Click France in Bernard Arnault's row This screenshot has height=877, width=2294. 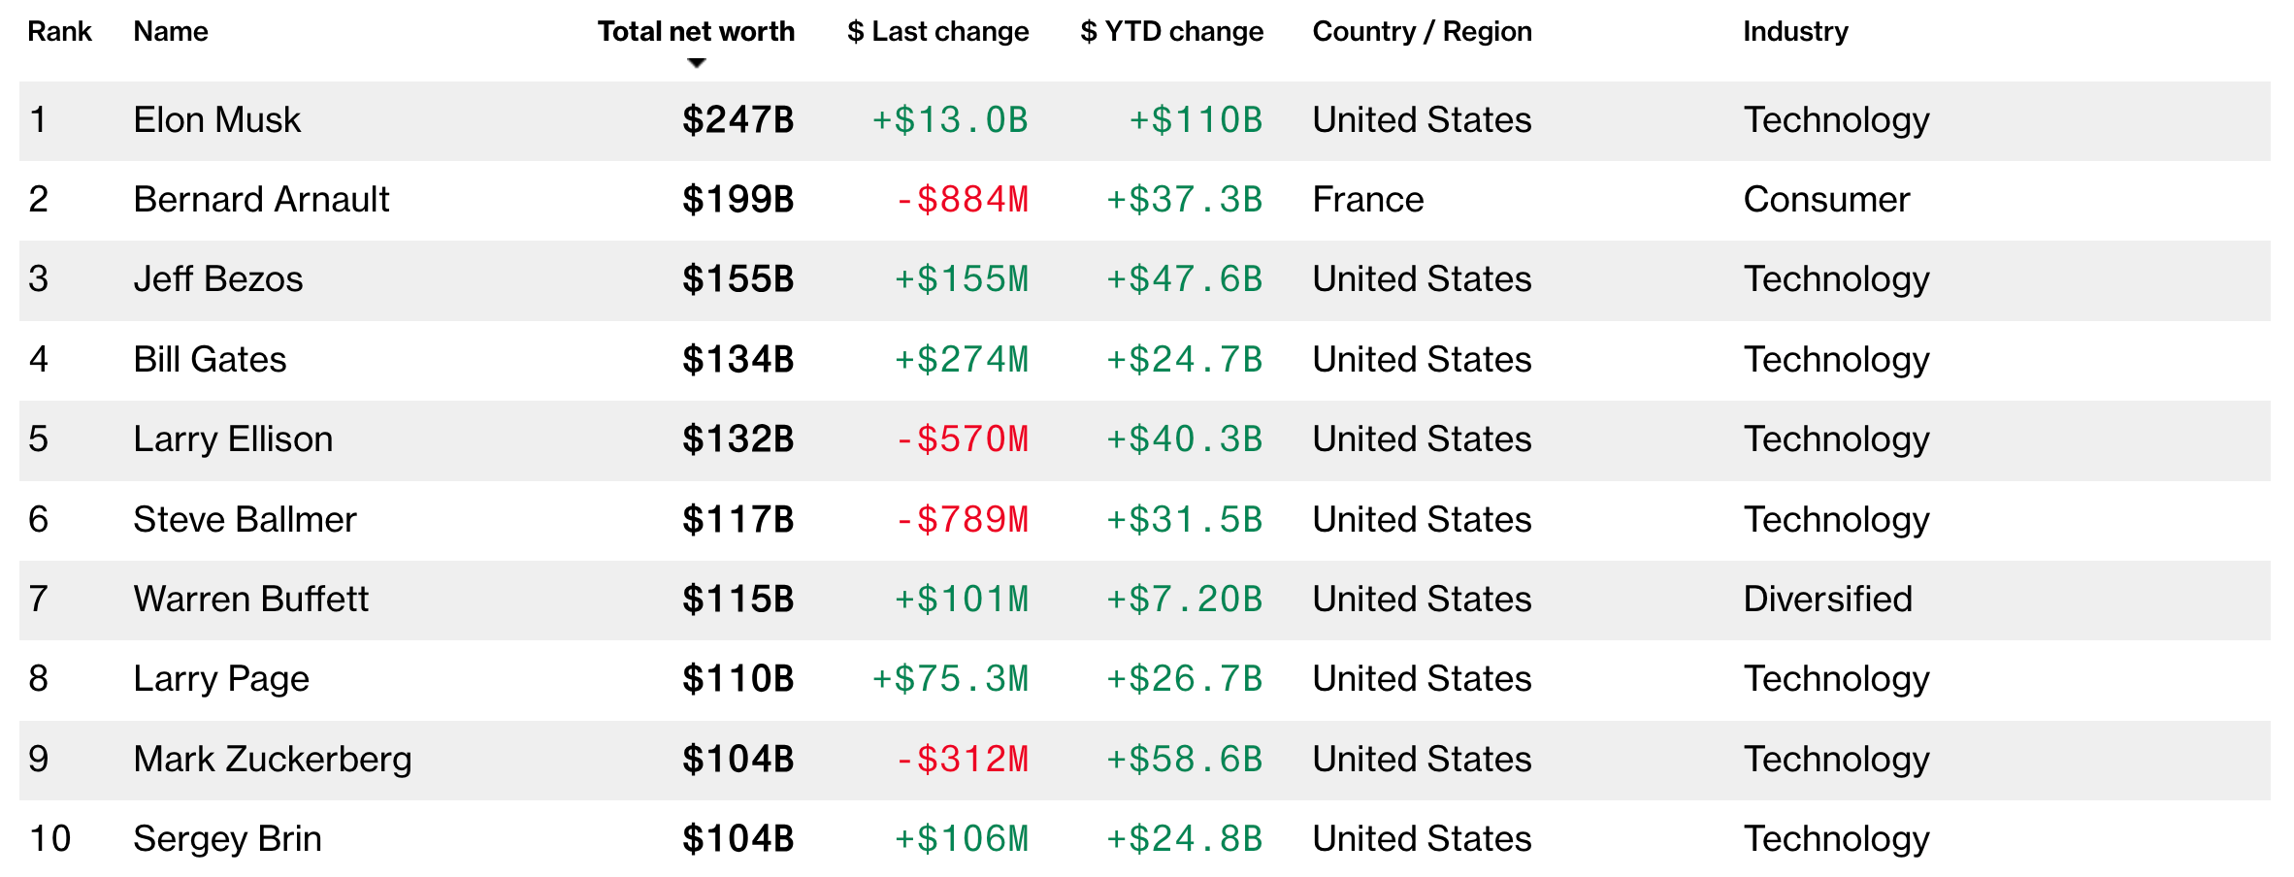point(1368,199)
